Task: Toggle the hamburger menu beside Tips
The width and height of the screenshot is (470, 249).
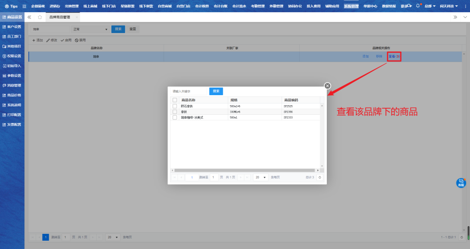Action: click(x=24, y=7)
